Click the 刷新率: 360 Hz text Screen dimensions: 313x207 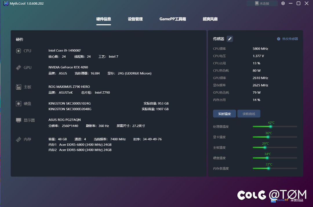click(x=97, y=126)
